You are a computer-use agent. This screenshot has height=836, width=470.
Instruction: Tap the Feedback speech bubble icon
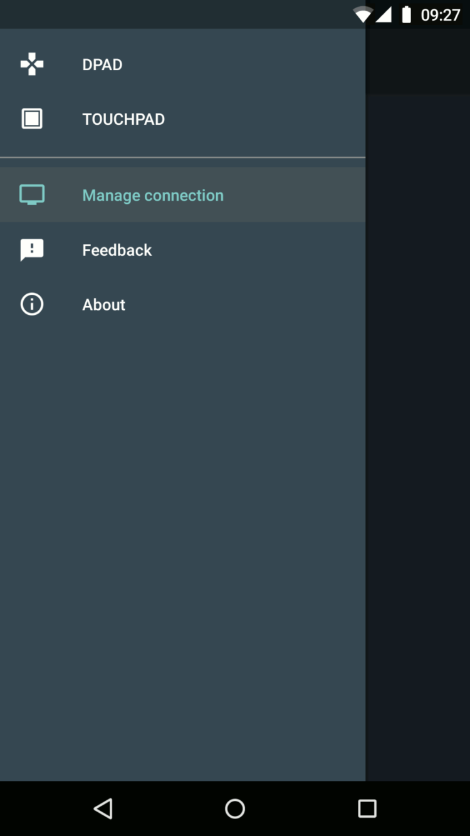pos(32,250)
